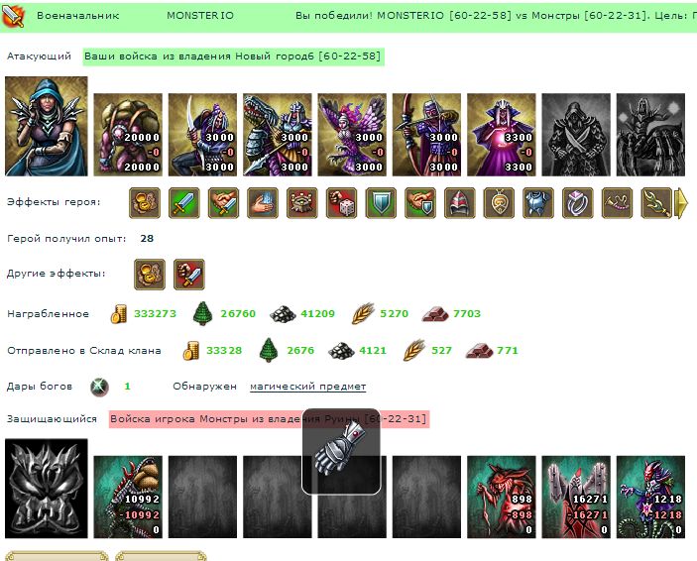Click the handshake with shield effect icon
This screenshot has height=561, width=697.
(420, 203)
